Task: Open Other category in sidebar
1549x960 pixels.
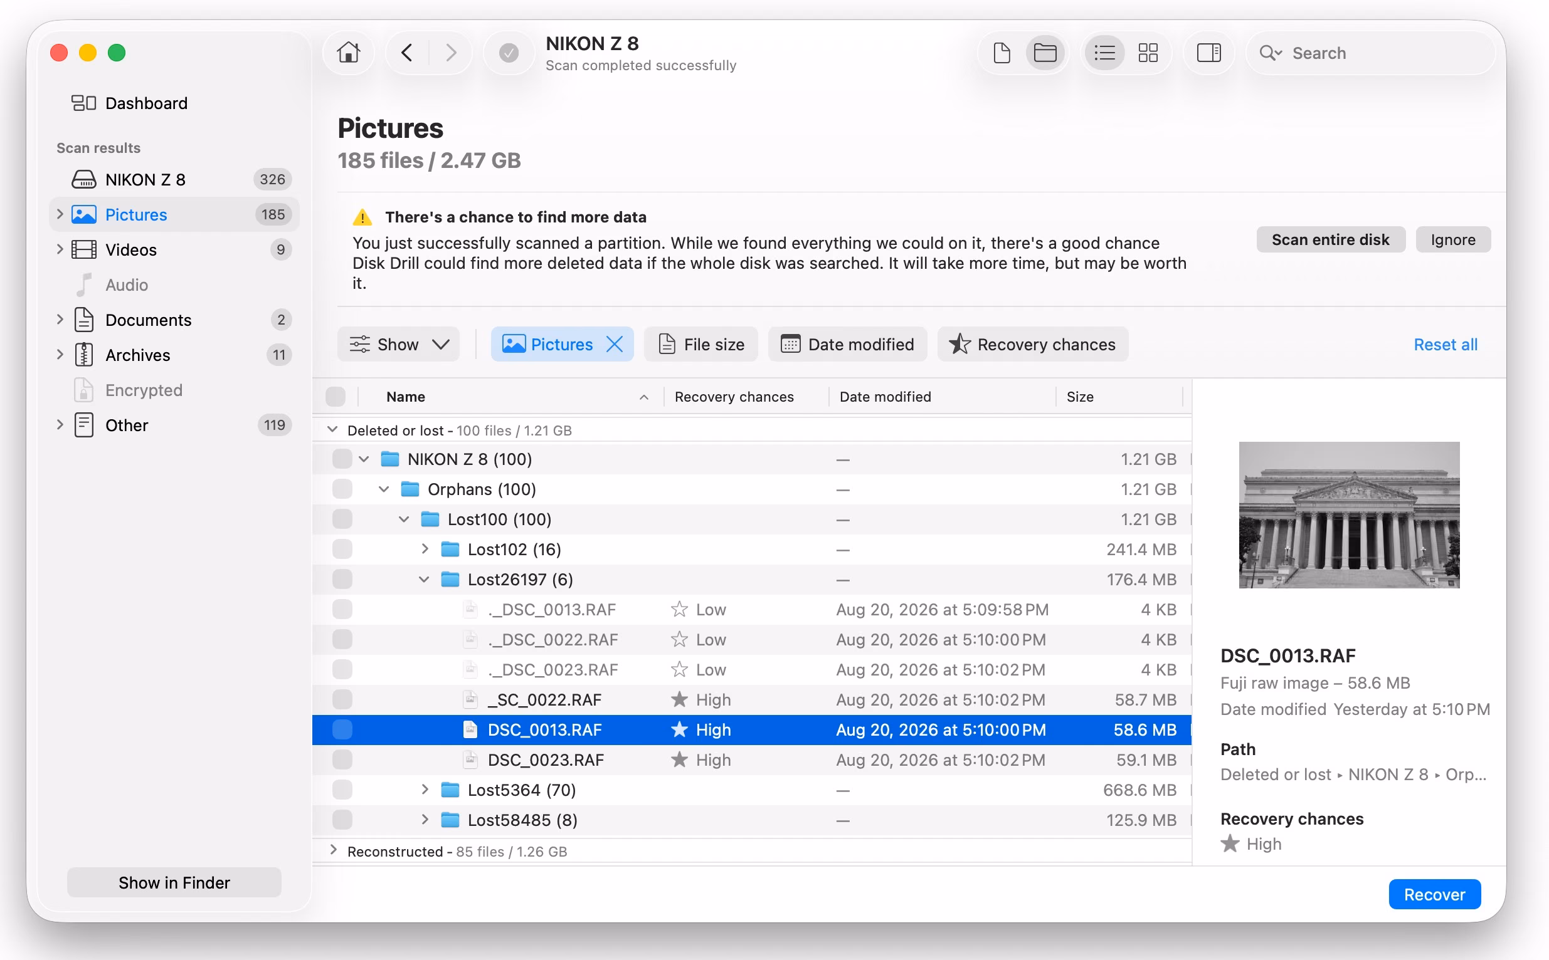Action: tap(173, 425)
